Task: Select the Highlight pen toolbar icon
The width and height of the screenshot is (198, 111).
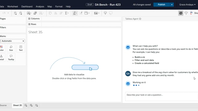Action: coord(75,13)
